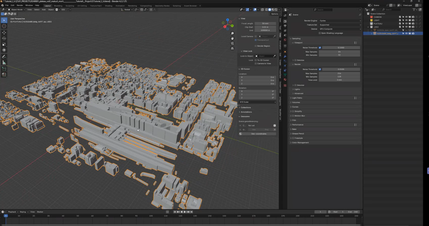Viewport: 429px width, 226px height.
Task: Open the Tool properties tab icon
Action: (285, 16)
